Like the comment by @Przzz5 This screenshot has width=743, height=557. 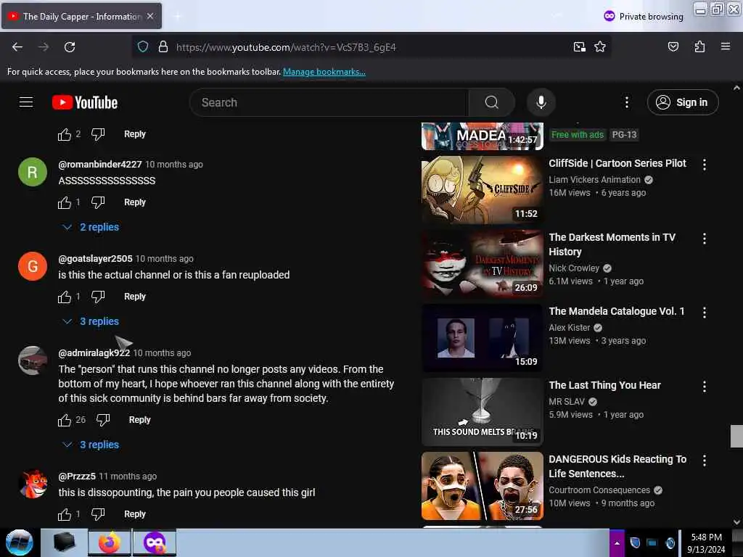coord(64,514)
